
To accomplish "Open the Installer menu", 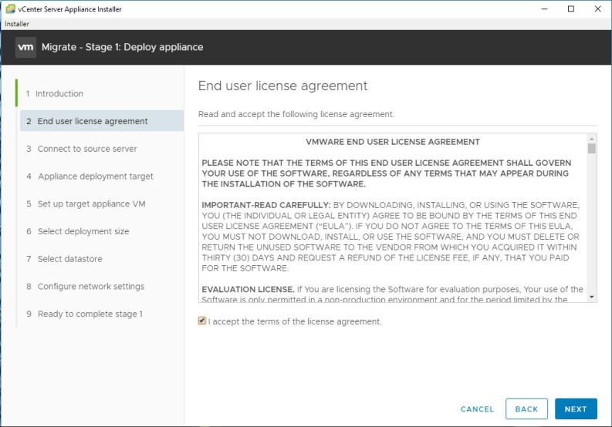I will pos(17,24).
